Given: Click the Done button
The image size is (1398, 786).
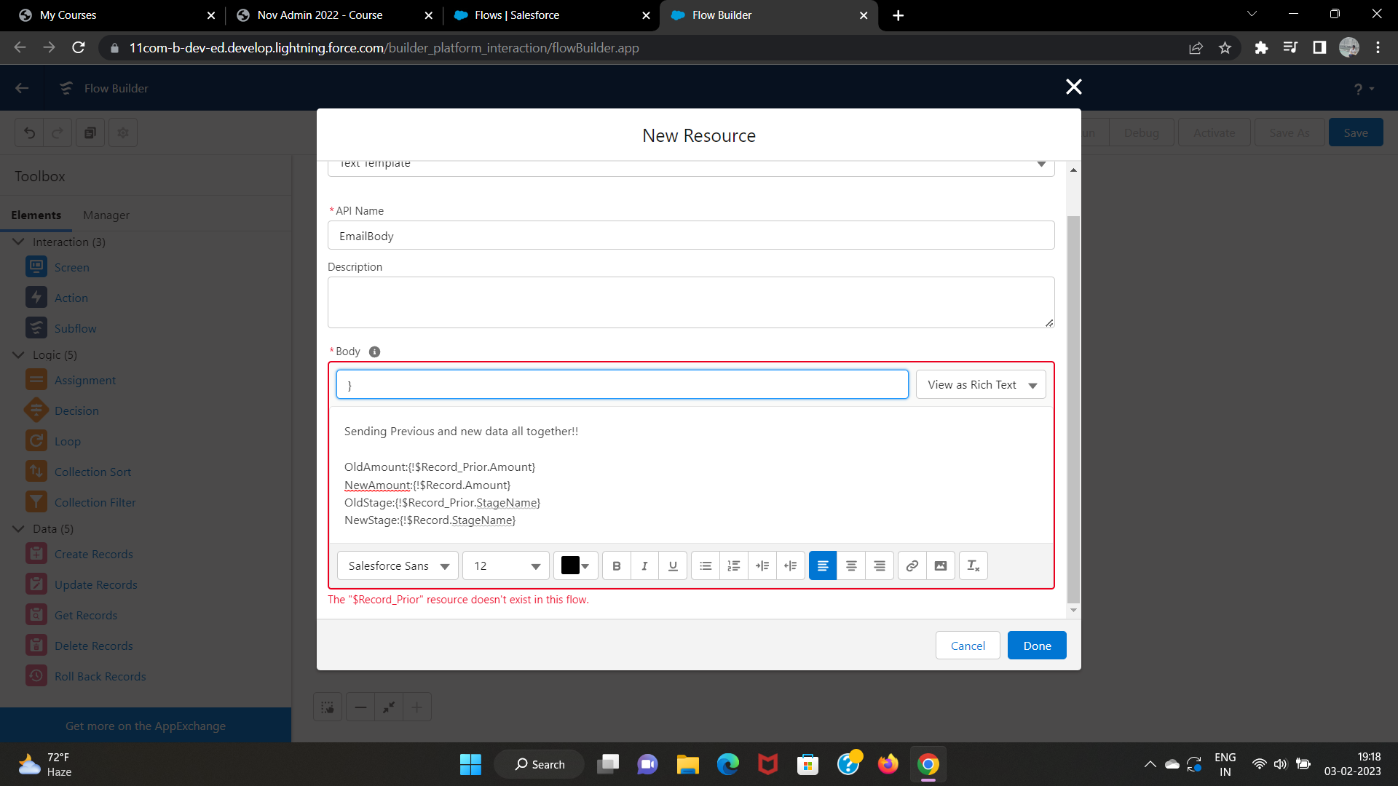Looking at the screenshot, I should (1037, 646).
